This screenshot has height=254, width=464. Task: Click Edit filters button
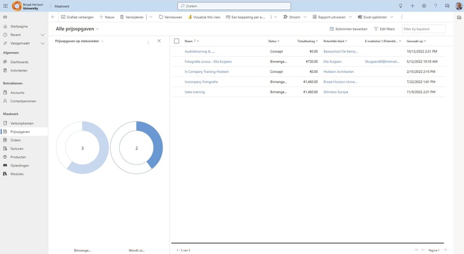384,29
